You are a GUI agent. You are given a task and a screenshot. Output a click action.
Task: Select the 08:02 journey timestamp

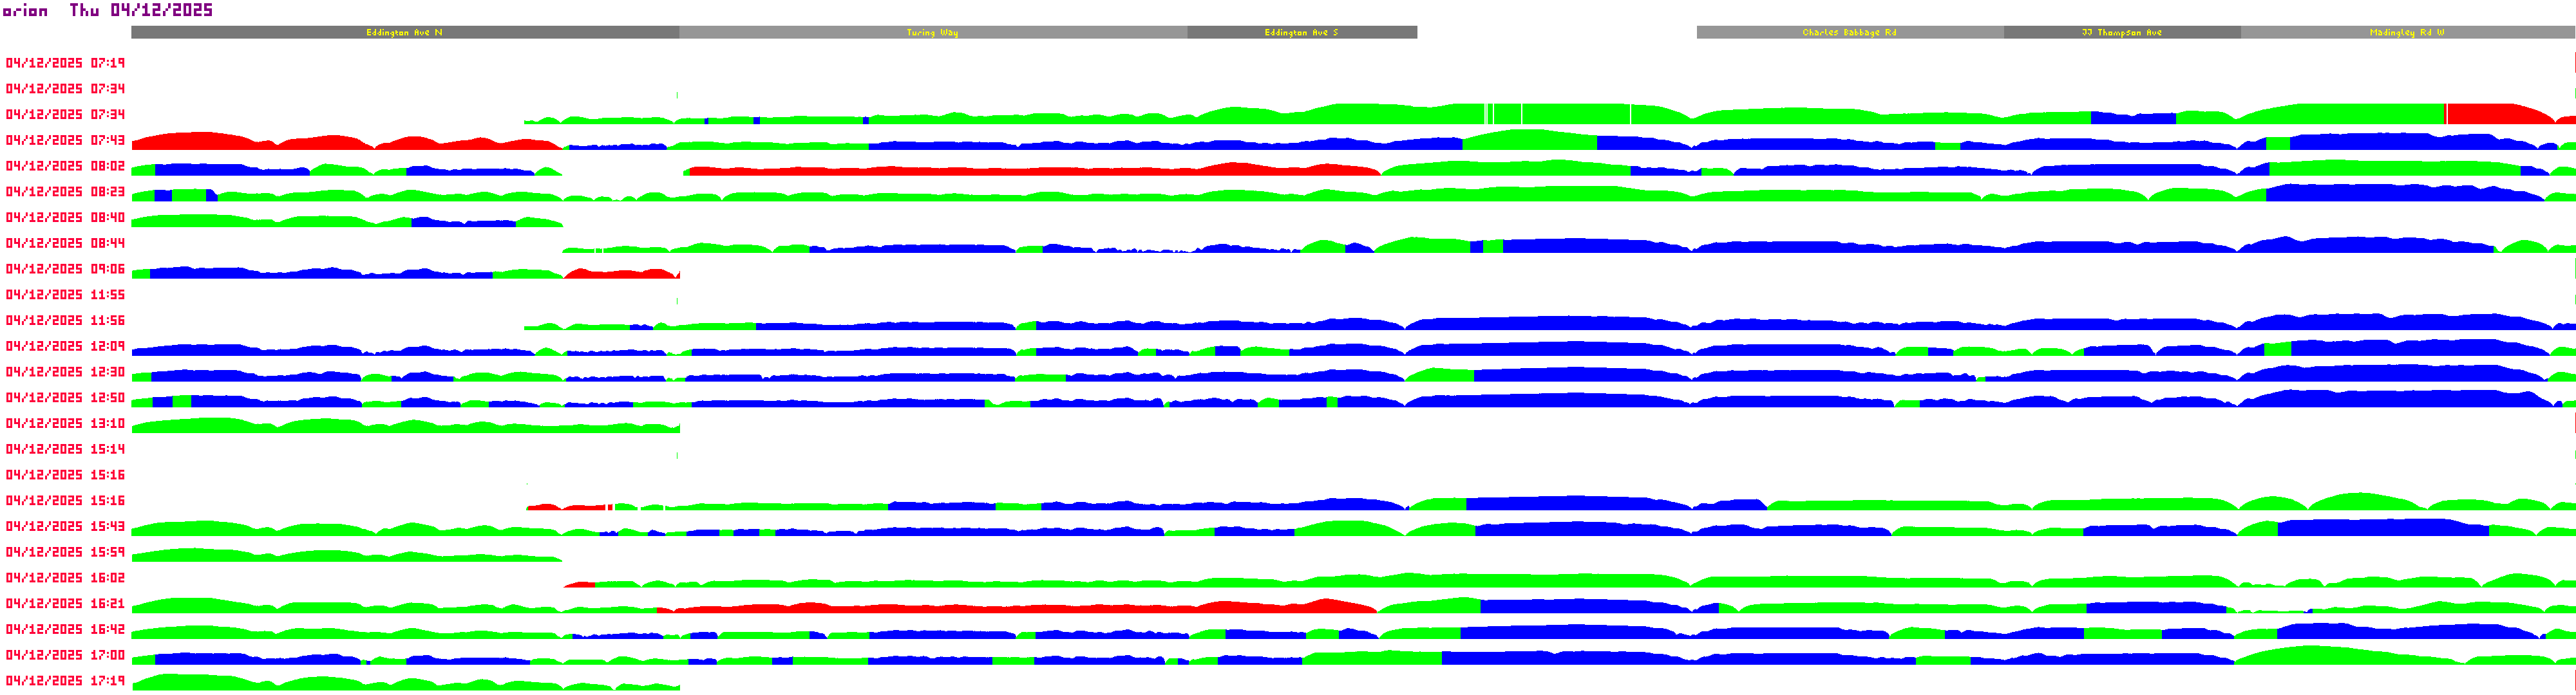point(65,166)
